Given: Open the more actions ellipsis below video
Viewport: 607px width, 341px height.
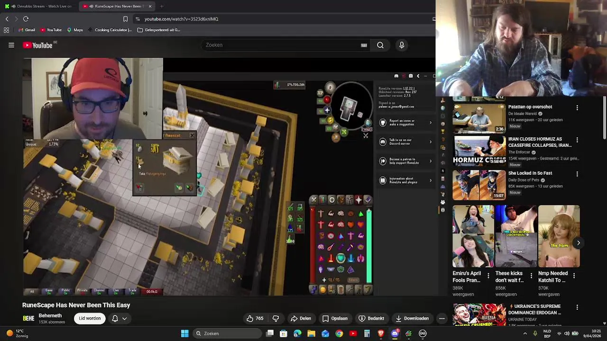Looking at the screenshot, I should click(441, 318).
